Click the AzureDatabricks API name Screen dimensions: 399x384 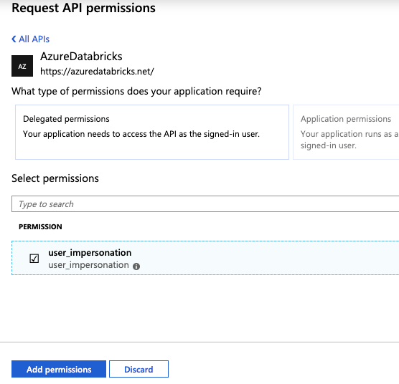pyautogui.click(x=81, y=57)
